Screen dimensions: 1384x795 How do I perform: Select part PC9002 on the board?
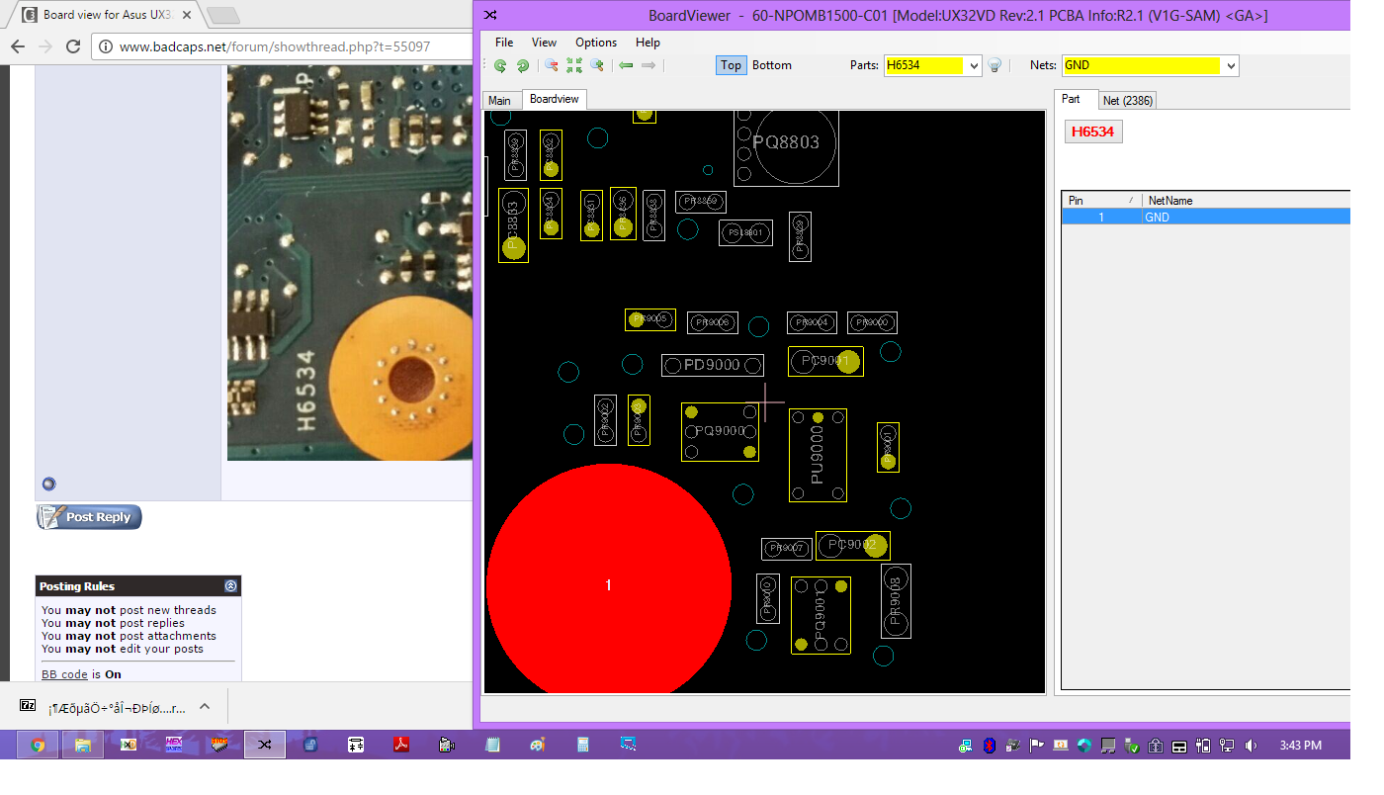(x=852, y=545)
